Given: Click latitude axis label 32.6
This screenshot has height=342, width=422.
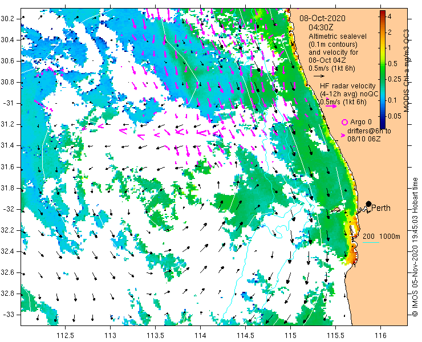Looking at the screenshot, I should (7, 273).
